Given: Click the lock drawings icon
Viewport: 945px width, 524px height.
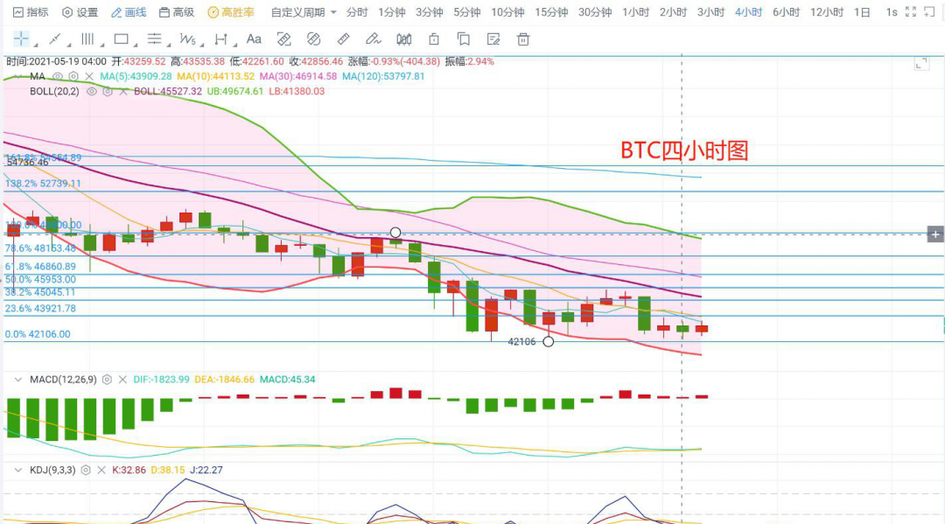Looking at the screenshot, I should coord(433,39).
